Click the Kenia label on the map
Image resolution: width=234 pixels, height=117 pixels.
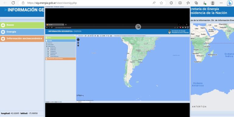click(x=207, y=43)
